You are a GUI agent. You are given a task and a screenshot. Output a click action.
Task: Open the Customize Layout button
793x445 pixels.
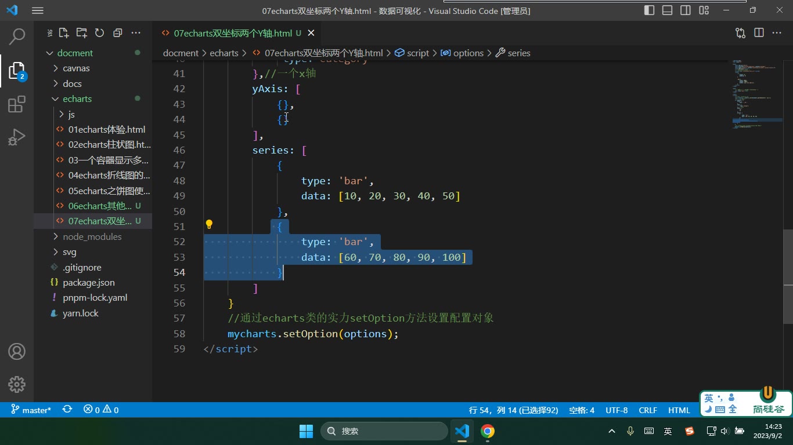click(x=704, y=10)
